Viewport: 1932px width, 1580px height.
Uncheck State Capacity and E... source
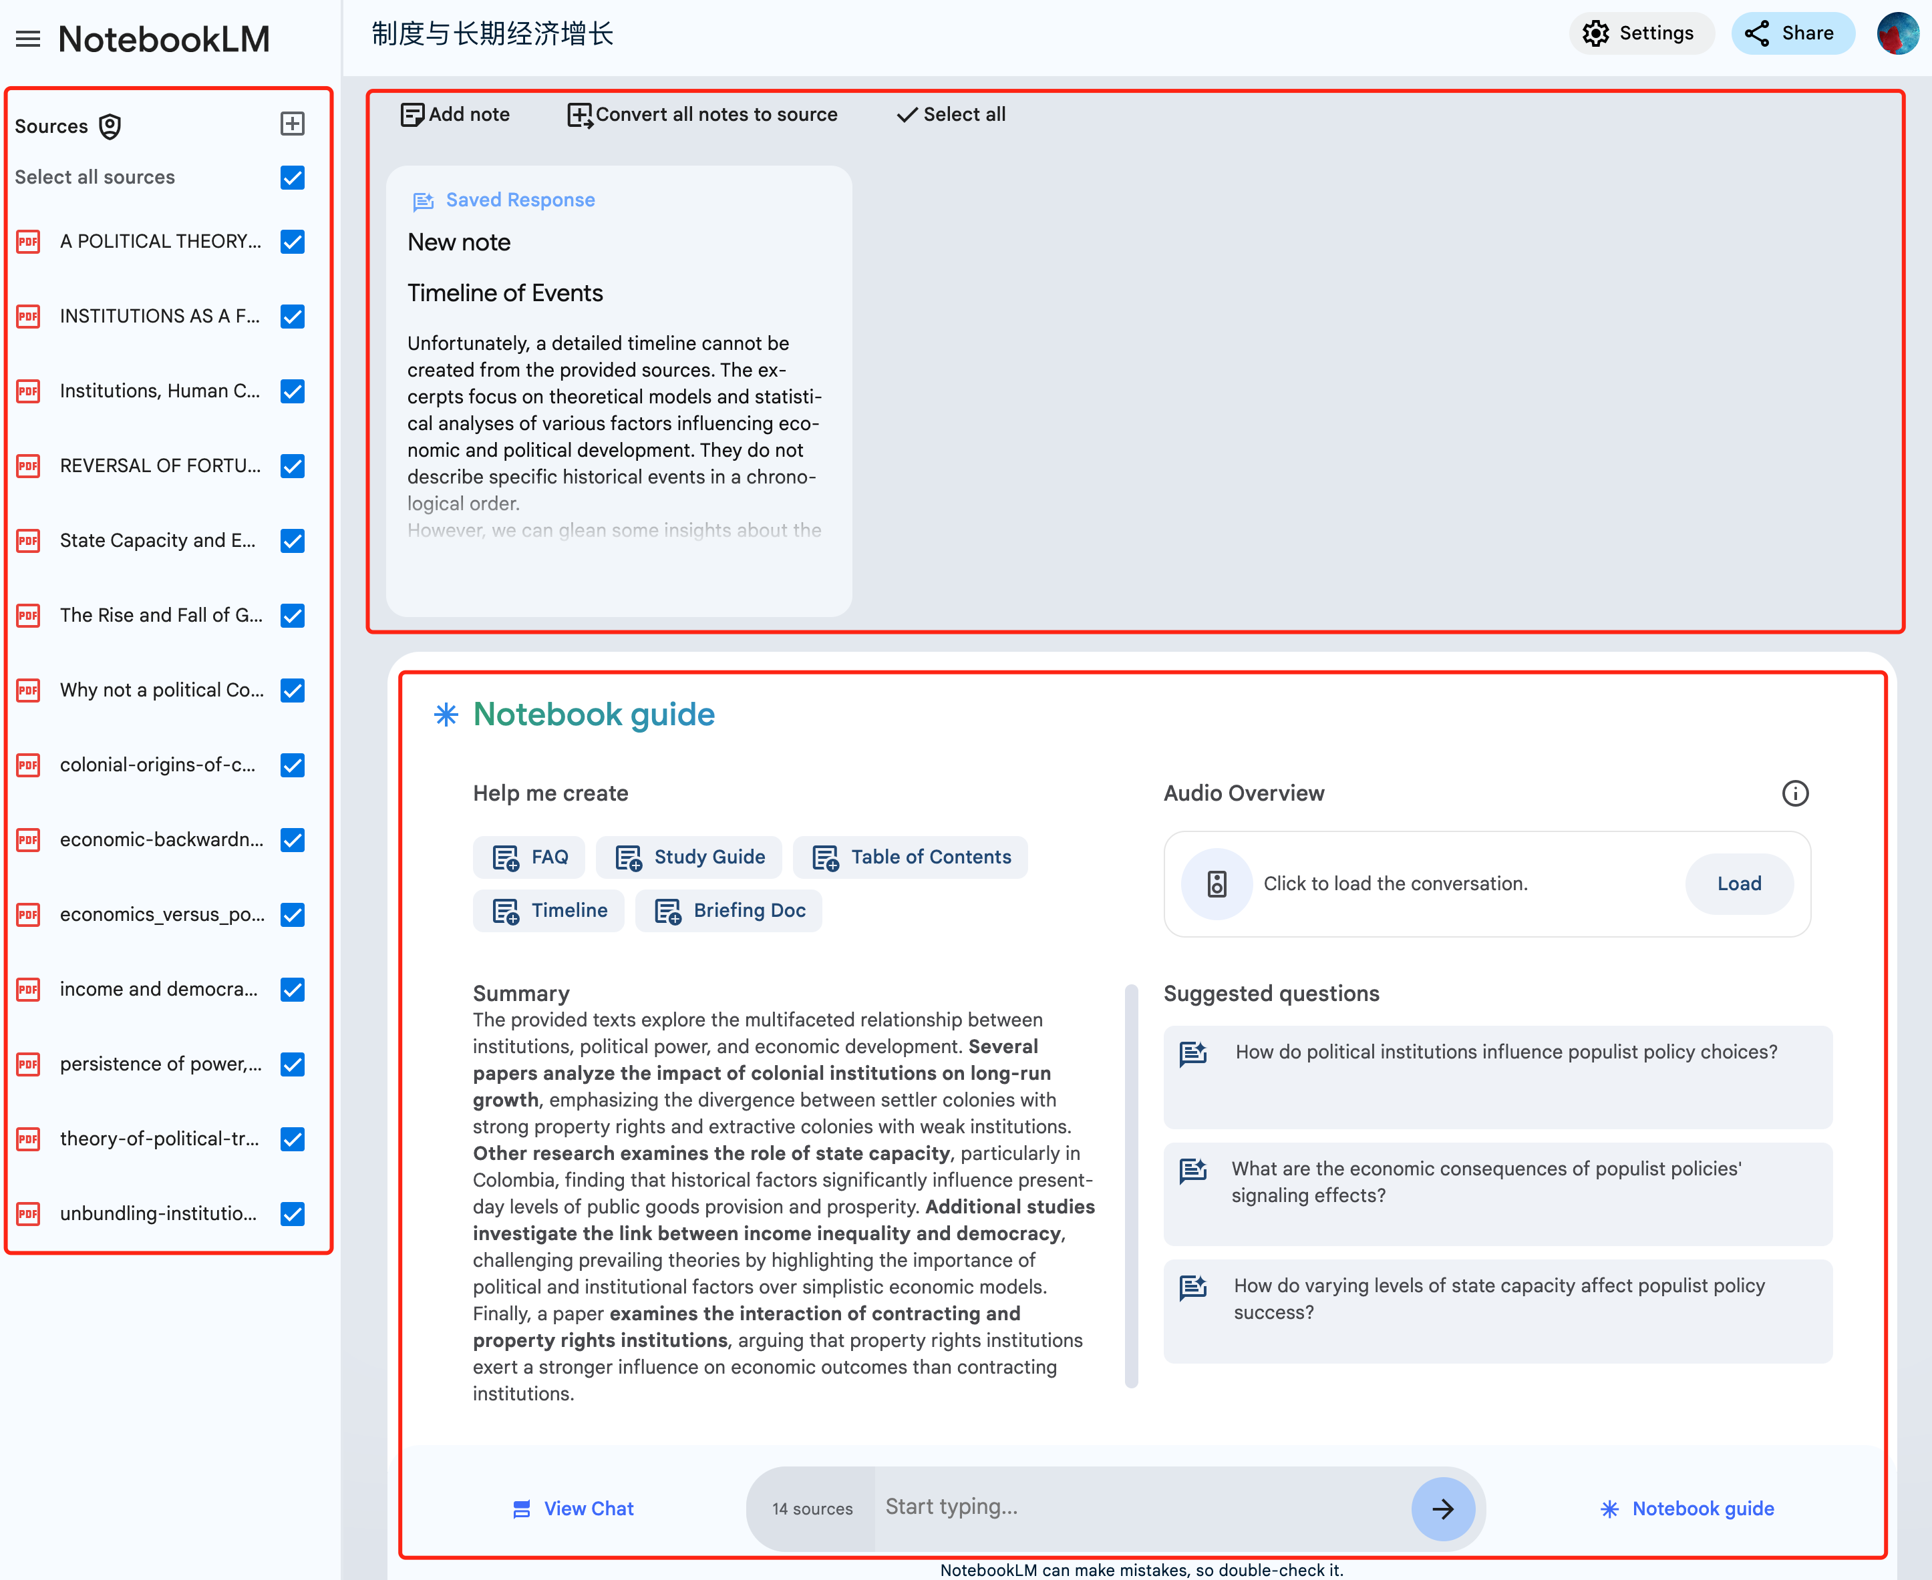292,541
